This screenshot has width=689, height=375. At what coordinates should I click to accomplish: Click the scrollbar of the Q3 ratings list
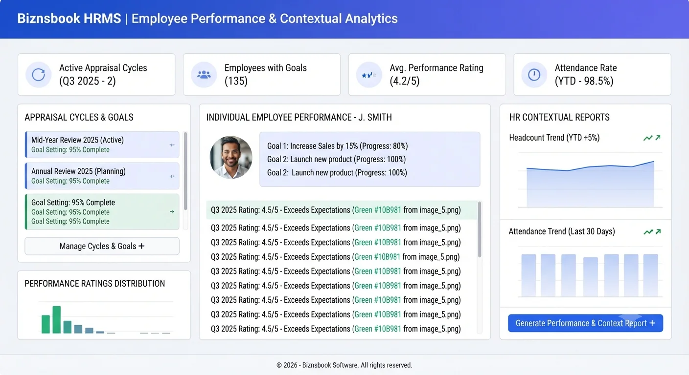click(480, 229)
